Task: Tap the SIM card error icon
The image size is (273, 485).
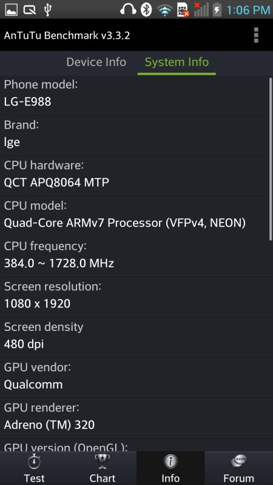Action: [183, 10]
